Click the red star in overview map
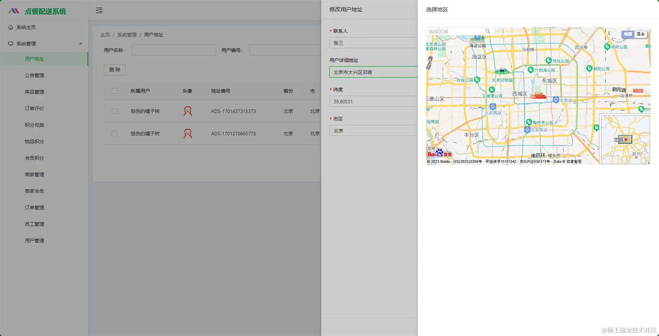 pyautogui.click(x=626, y=139)
